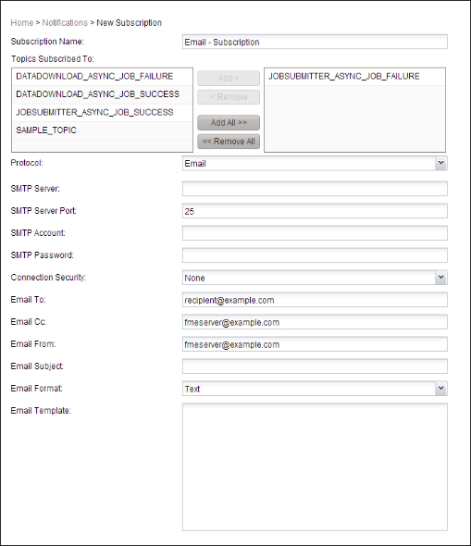
Task: Go to Home breadcrumb link
Action: (22, 23)
